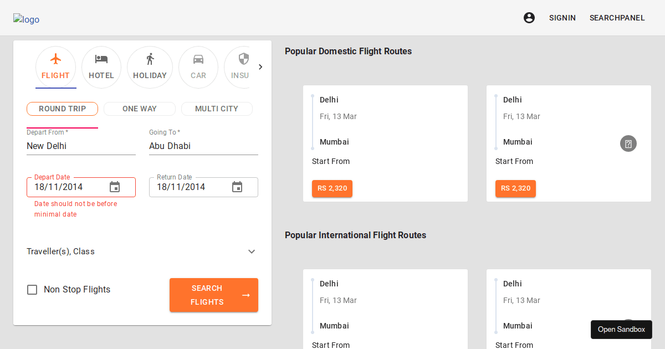Open the Return Date calendar picker
The image size is (665, 349).
pos(237,187)
